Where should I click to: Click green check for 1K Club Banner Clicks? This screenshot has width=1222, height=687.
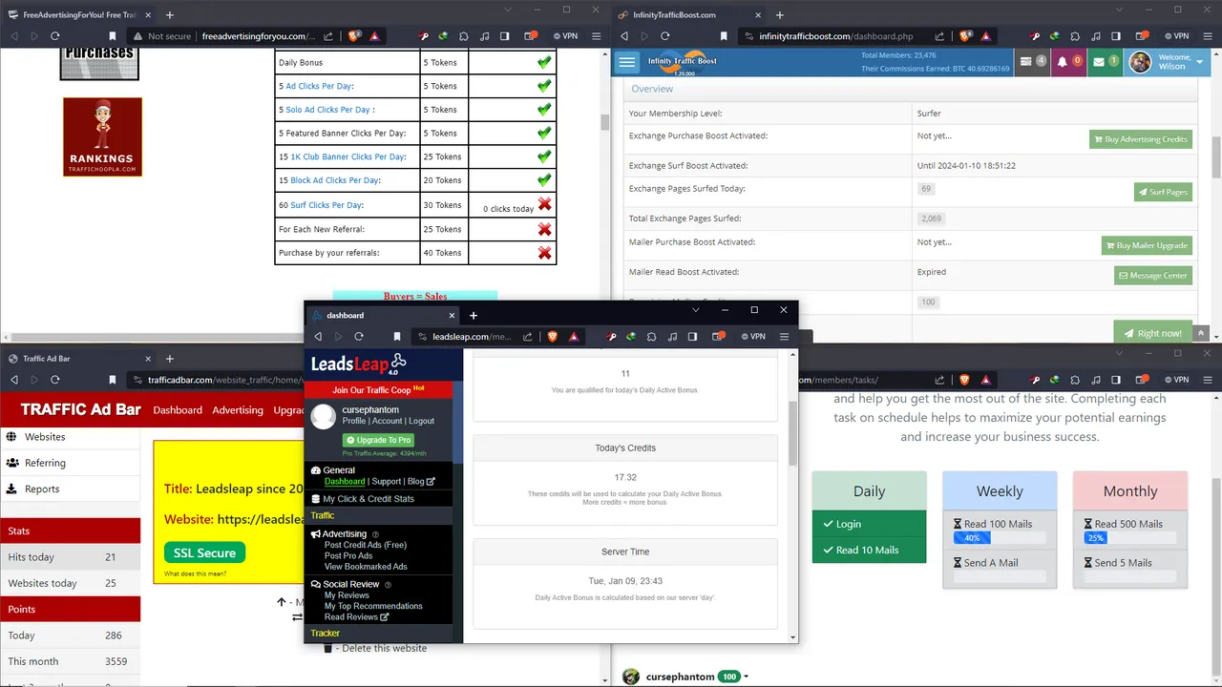[x=544, y=156]
